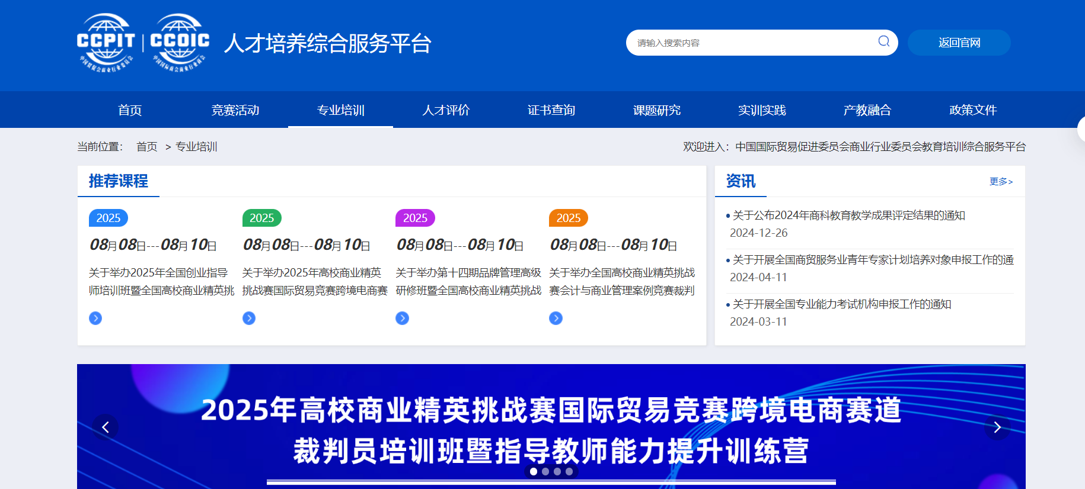The width and height of the screenshot is (1085, 489).
Task: Select fourth carousel dot indicator
Action: click(569, 472)
